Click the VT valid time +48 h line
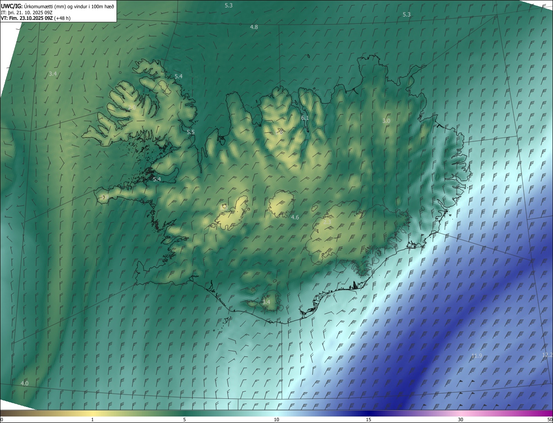Viewport: 553px width, 423px height. pyautogui.click(x=35, y=18)
